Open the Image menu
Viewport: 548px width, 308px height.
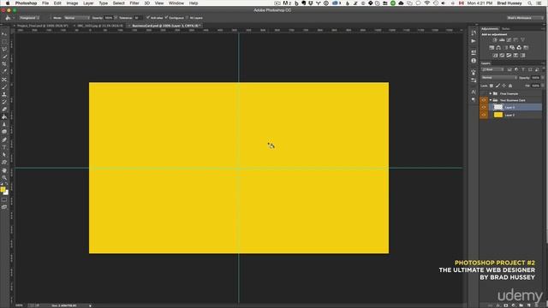tap(72, 3)
